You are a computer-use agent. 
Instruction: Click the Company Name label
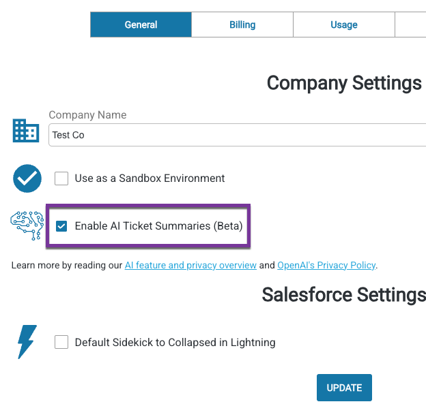[x=87, y=115]
